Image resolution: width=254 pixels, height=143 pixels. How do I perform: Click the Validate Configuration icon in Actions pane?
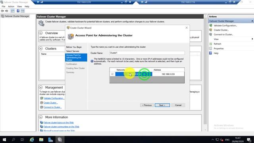coord(211,25)
